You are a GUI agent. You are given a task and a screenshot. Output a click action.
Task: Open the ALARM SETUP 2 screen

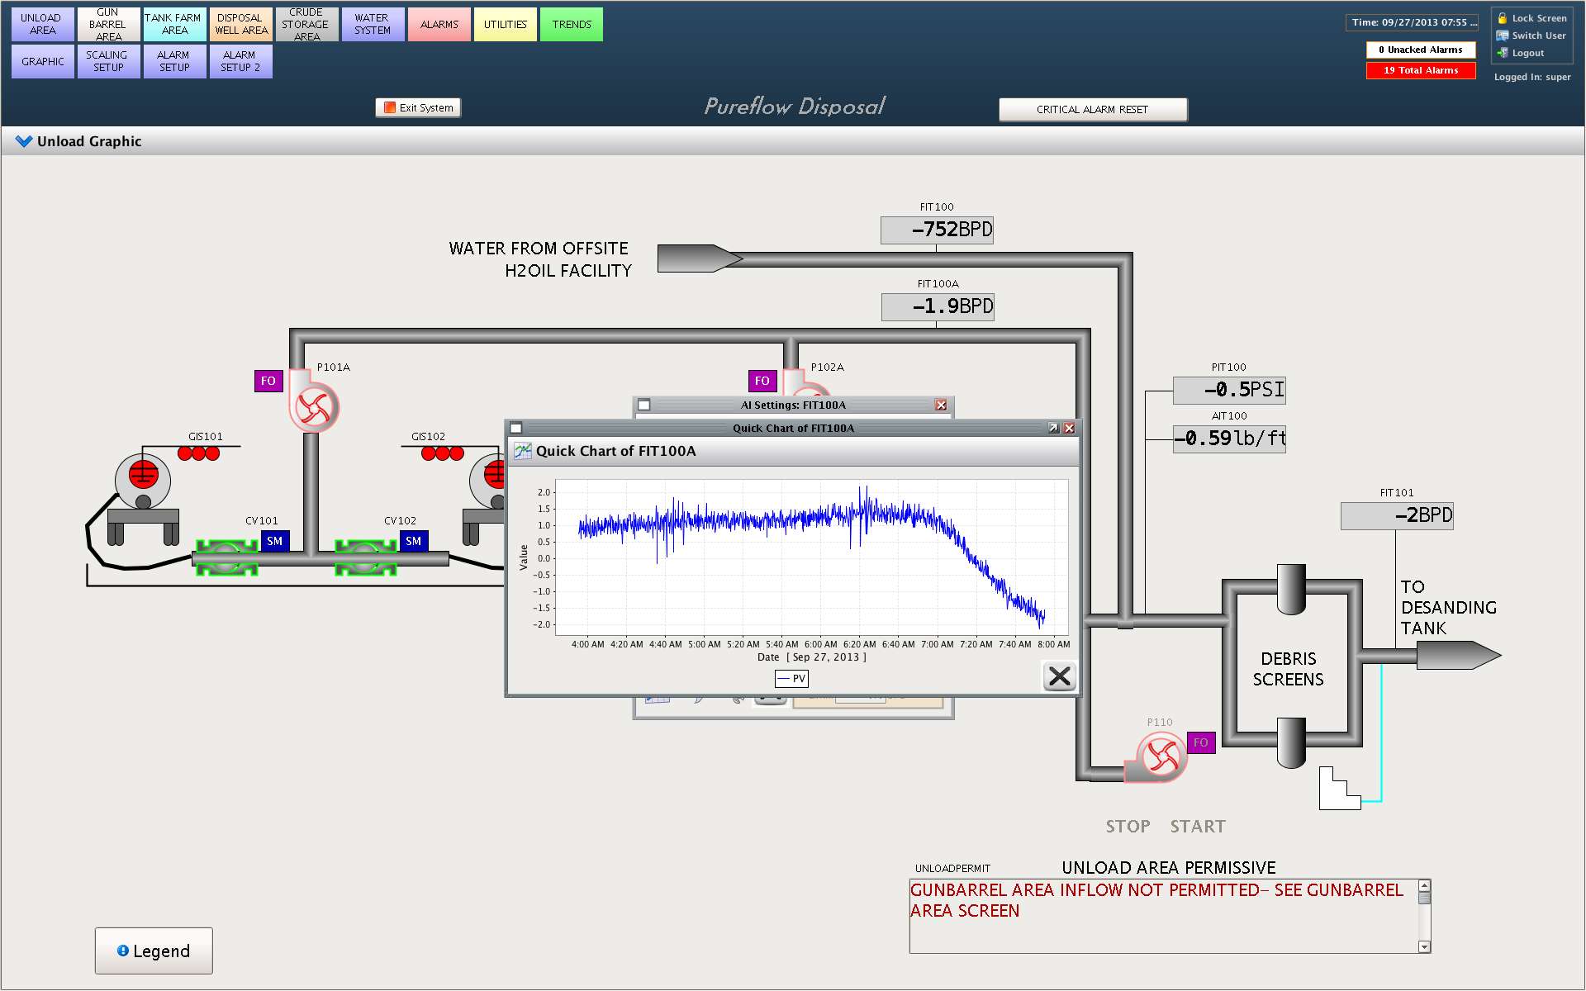(x=241, y=61)
